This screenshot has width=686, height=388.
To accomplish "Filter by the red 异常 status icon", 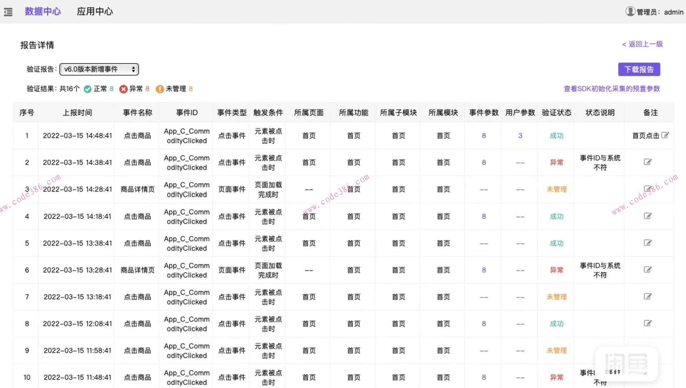I will [x=123, y=89].
